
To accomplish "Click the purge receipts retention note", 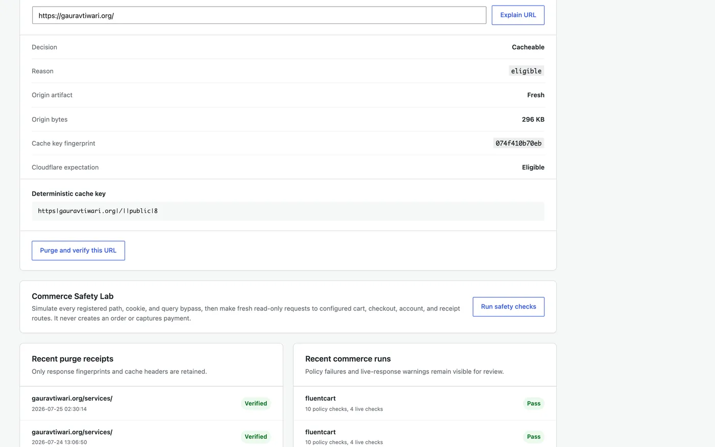I will (119, 371).
